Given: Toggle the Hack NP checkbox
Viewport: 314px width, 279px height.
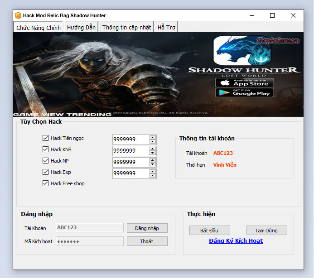Looking at the screenshot, I should 45,160.
